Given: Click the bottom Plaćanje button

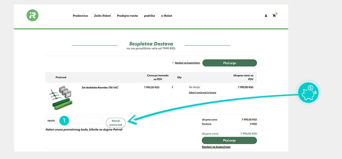Looking at the screenshot, I should [229, 140].
